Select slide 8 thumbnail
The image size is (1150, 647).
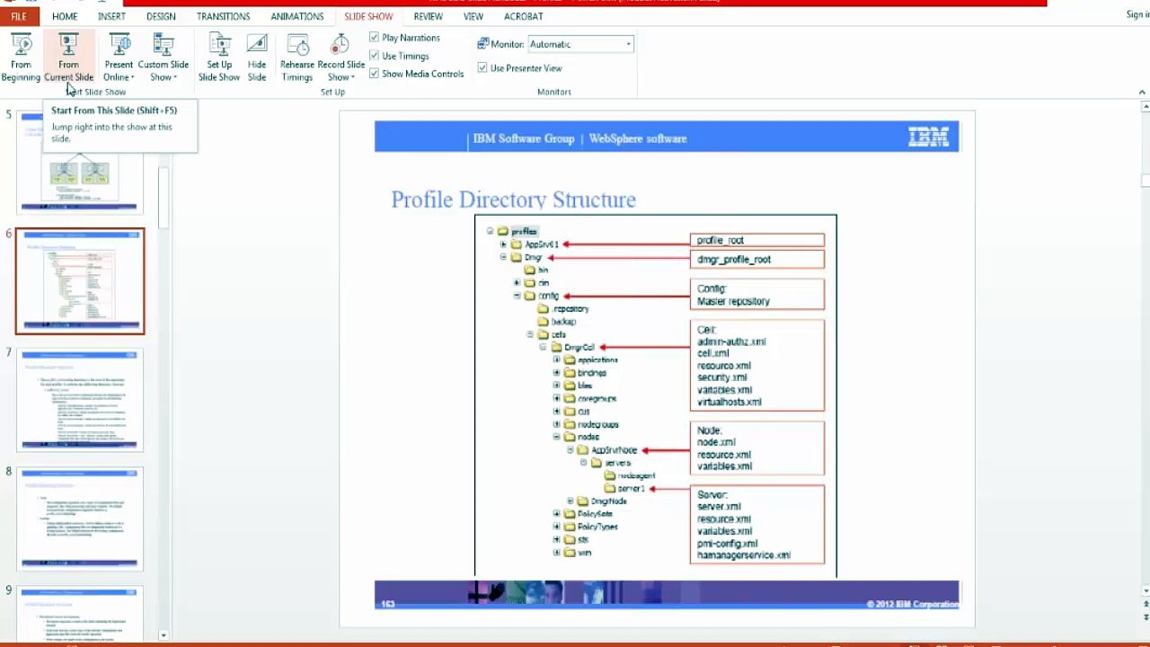click(82, 519)
